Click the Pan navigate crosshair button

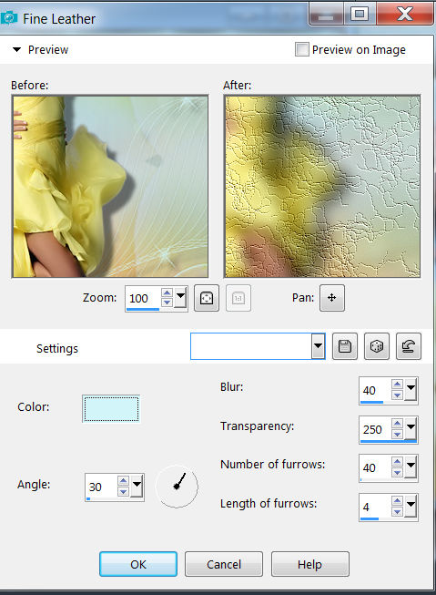pyautogui.click(x=331, y=298)
